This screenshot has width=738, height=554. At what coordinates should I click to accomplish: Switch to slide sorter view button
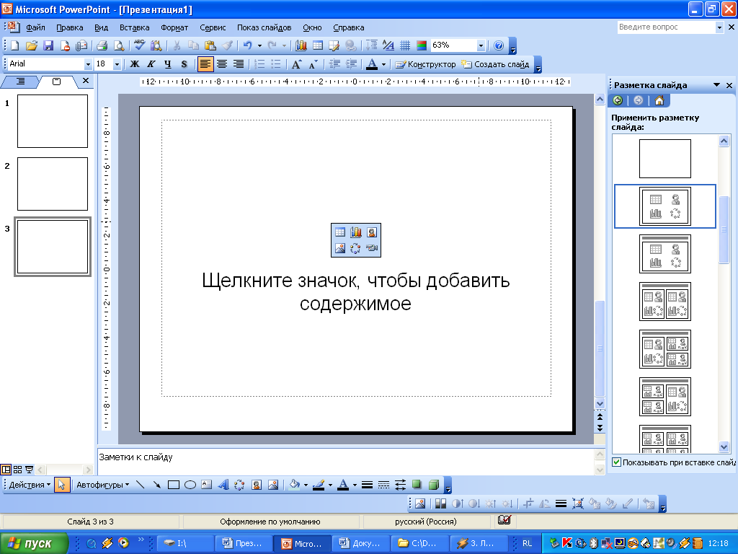tap(18, 469)
